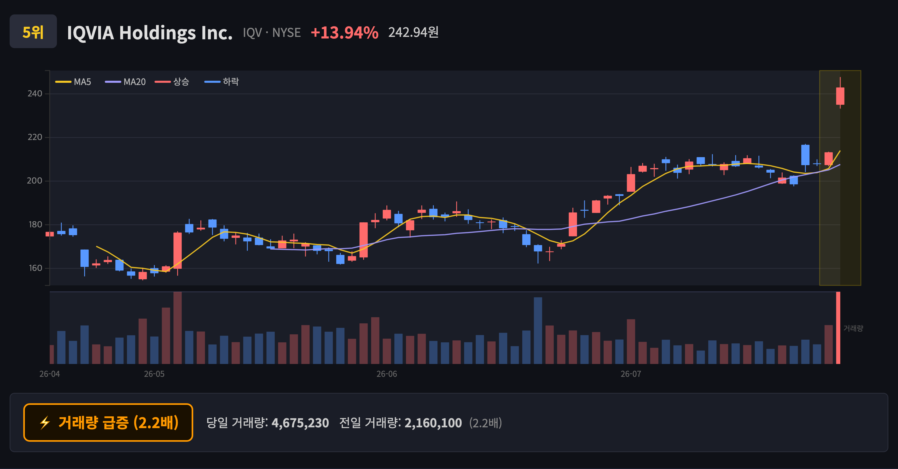Click the 26-04 date axis label

coord(49,374)
